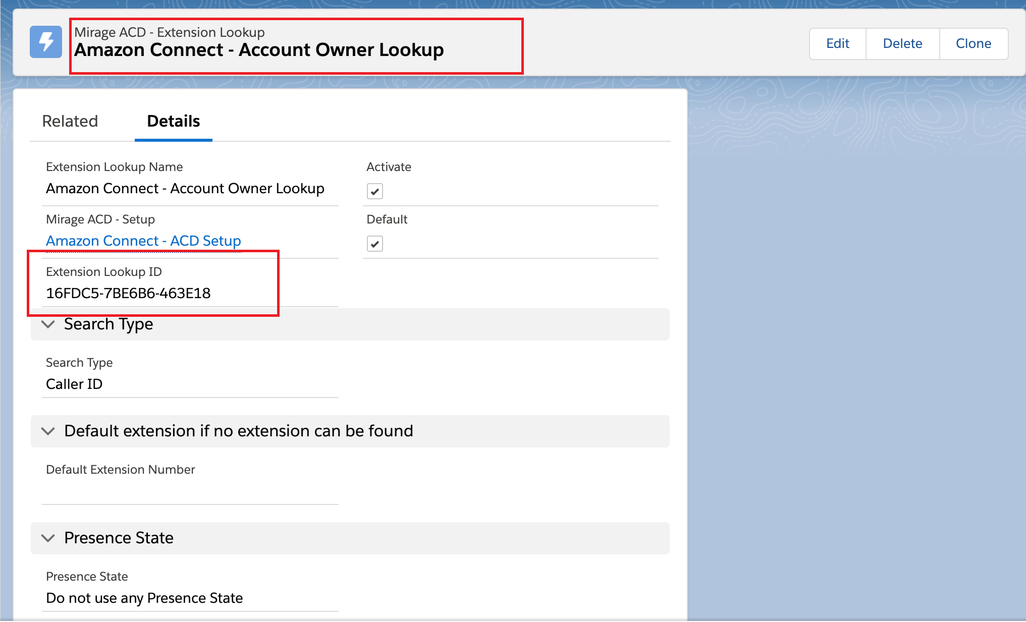
Task: Select Extension Lookup ID value 16FDC5-7BE6B6-463E18
Action: coord(128,293)
